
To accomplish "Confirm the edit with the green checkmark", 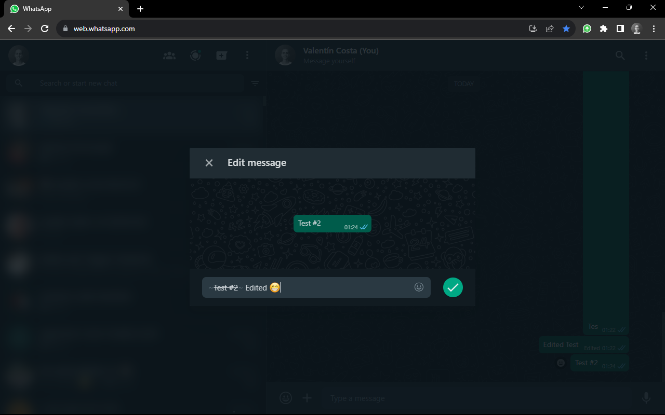I will pos(453,287).
